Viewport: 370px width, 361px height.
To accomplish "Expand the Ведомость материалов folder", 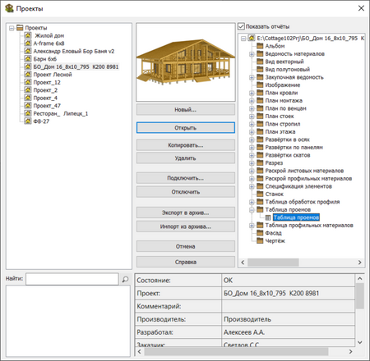I will click(252, 54).
